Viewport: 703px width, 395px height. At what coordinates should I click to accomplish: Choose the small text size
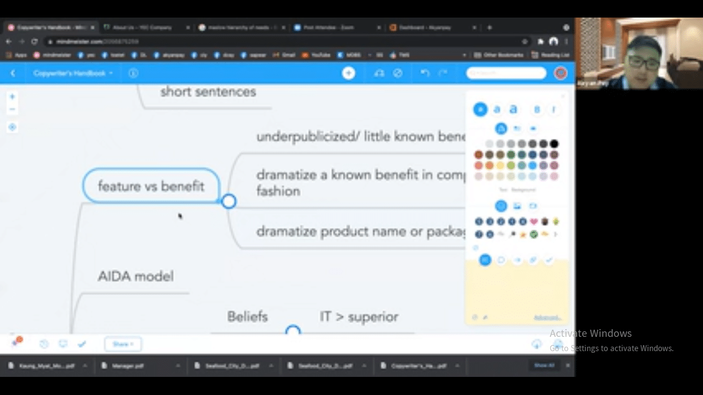[481, 110]
